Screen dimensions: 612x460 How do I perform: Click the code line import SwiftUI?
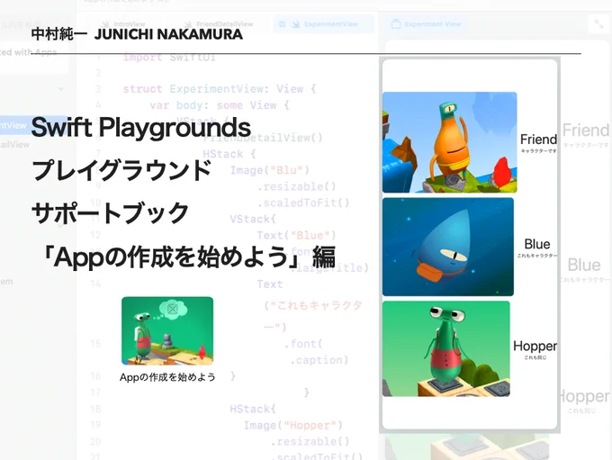(x=169, y=58)
